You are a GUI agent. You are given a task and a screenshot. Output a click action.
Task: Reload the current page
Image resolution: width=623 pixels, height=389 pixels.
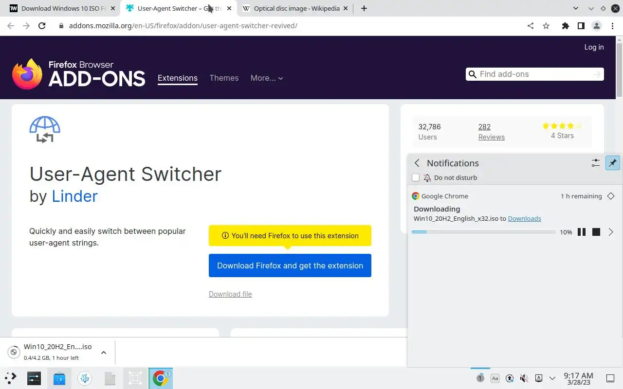coord(42,26)
